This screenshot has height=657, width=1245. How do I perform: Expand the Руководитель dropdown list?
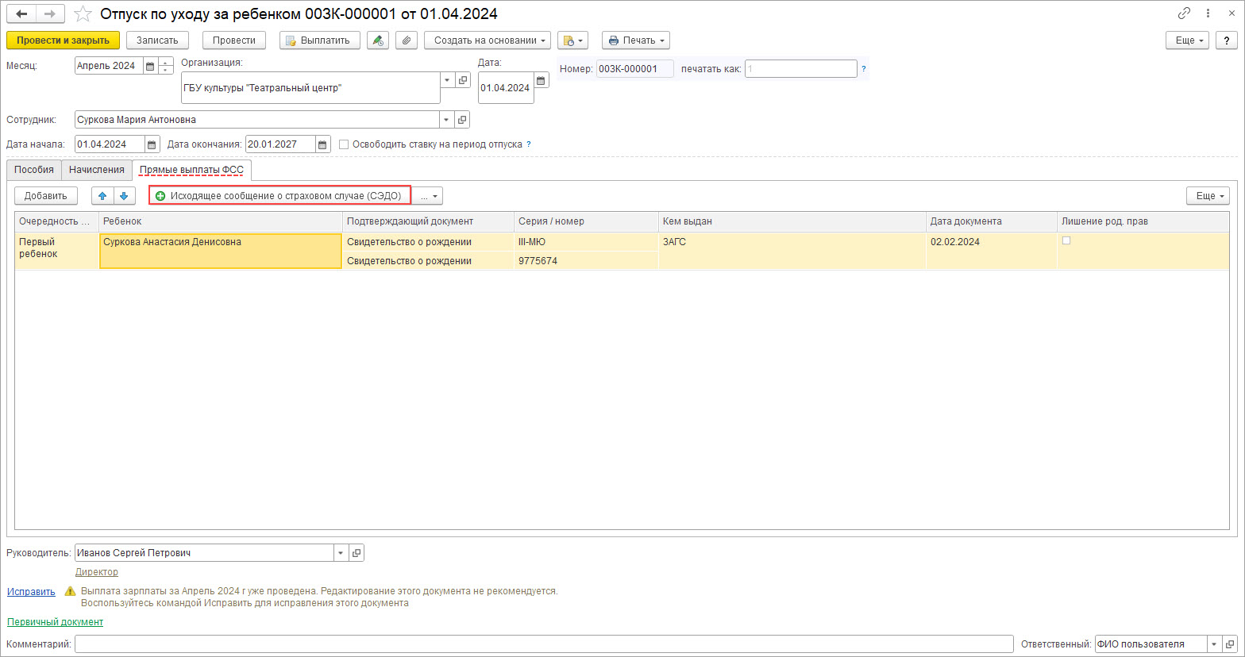click(341, 553)
